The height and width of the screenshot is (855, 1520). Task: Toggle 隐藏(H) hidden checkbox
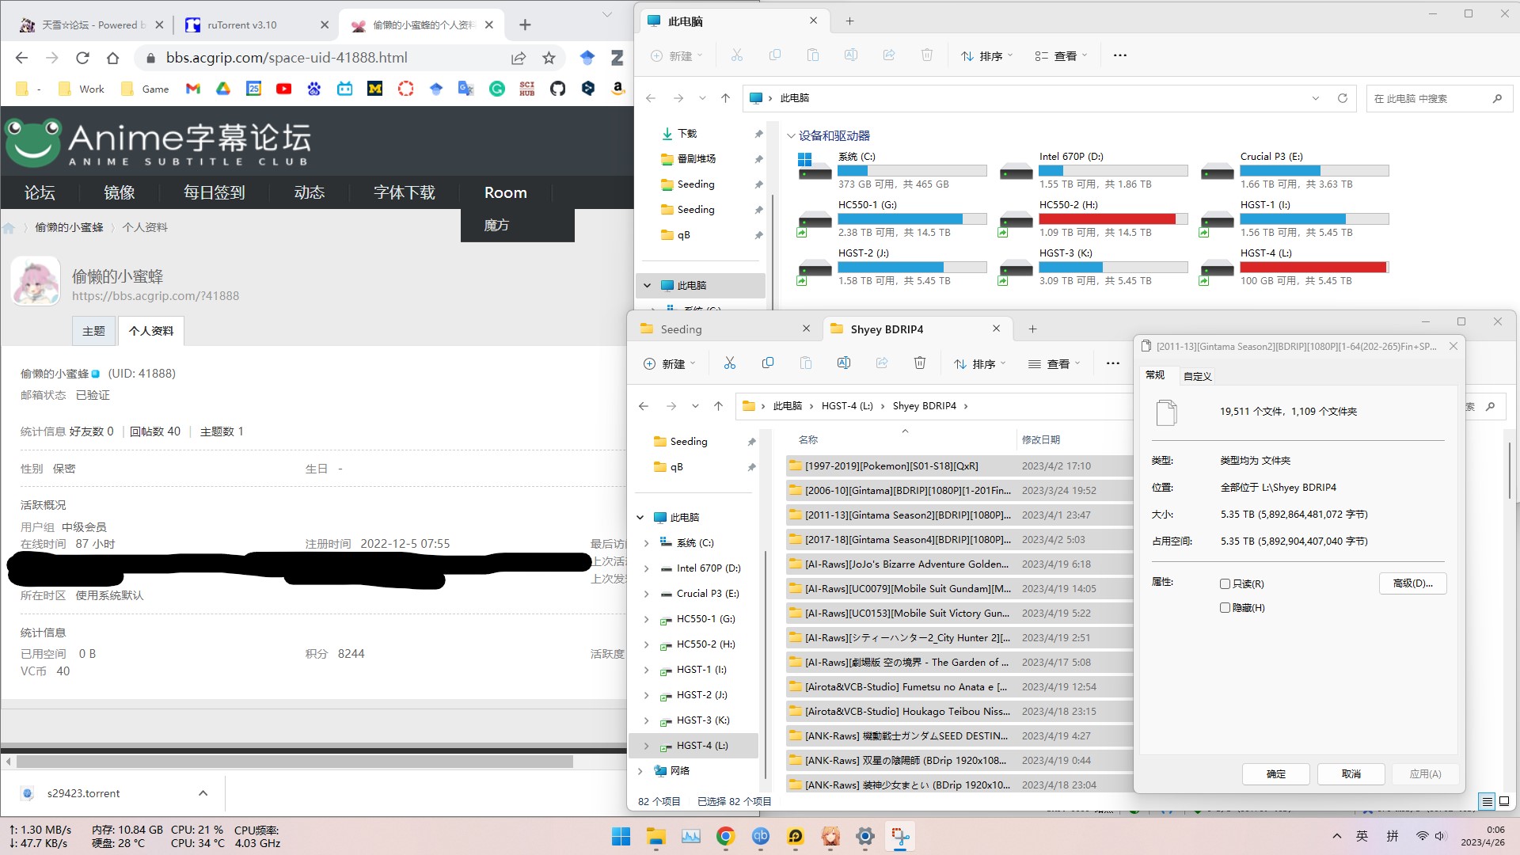pos(1225,608)
